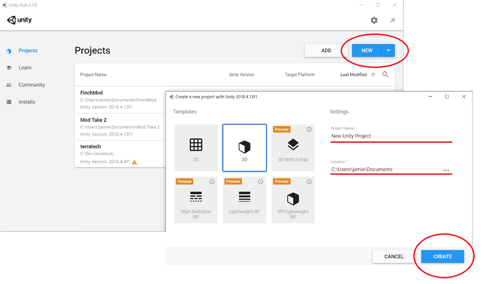
Task: Open Unity Hub settings gear
Action: pos(374,20)
